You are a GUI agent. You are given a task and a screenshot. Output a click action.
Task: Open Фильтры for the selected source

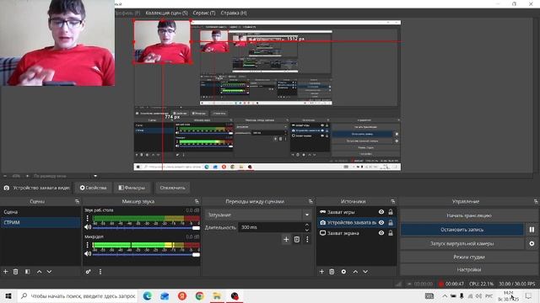point(132,188)
